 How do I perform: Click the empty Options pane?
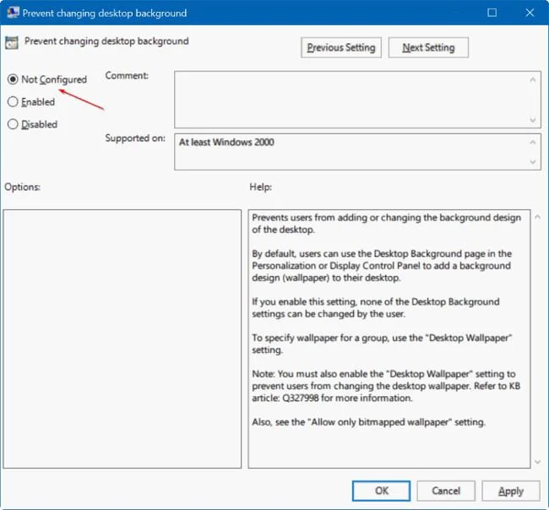122,339
